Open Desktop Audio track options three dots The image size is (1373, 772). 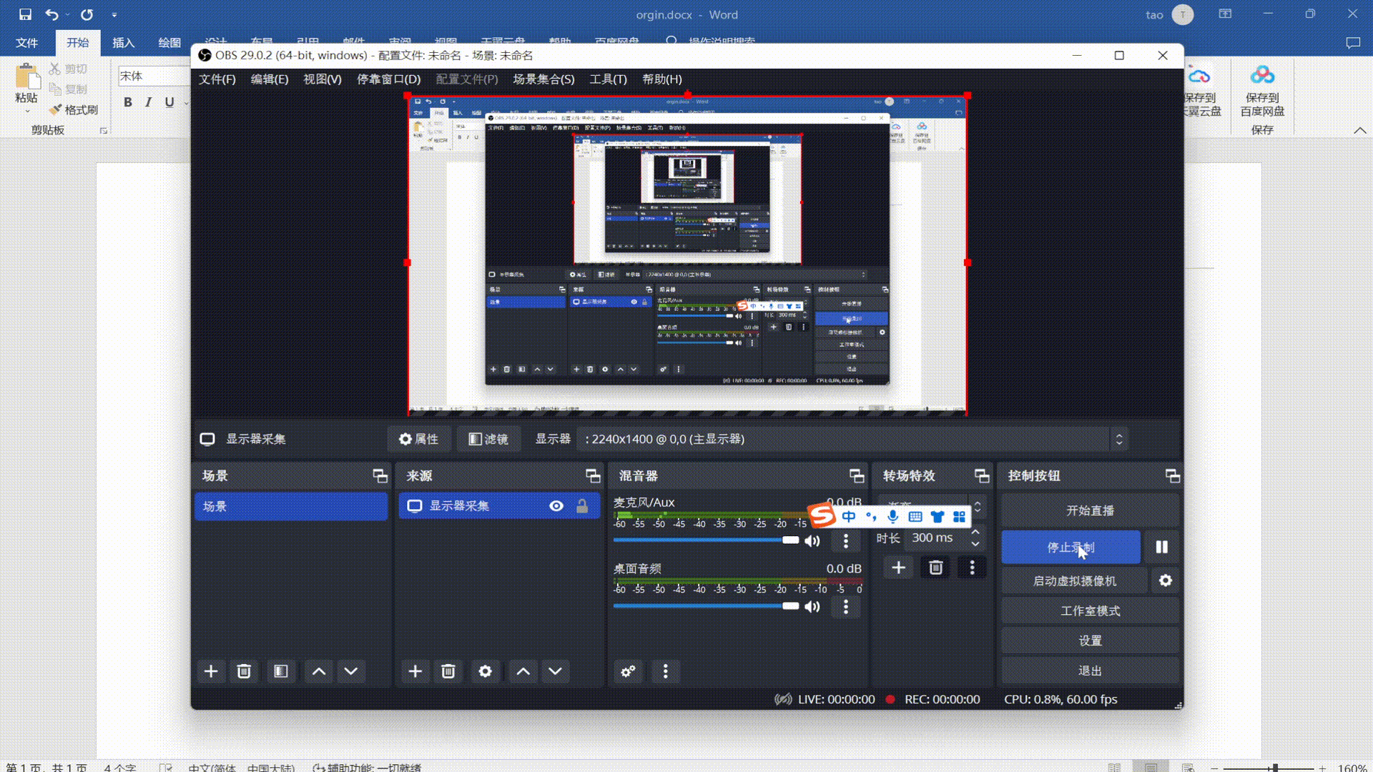tap(846, 607)
